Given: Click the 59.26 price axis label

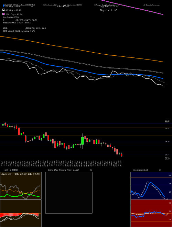Looking at the screenshot, I should [167, 128].
